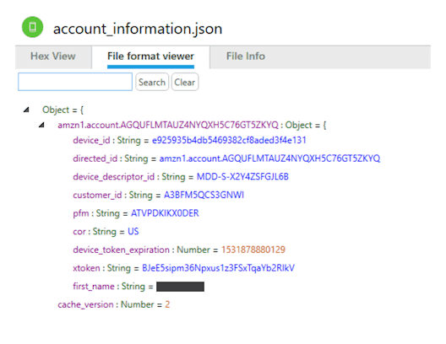Click the account_information.json file title
This screenshot has width=446, height=344.
point(138,29)
